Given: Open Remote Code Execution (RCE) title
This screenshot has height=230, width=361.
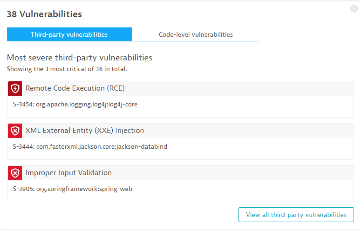Looking at the screenshot, I should pyautogui.click(x=75, y=88).
